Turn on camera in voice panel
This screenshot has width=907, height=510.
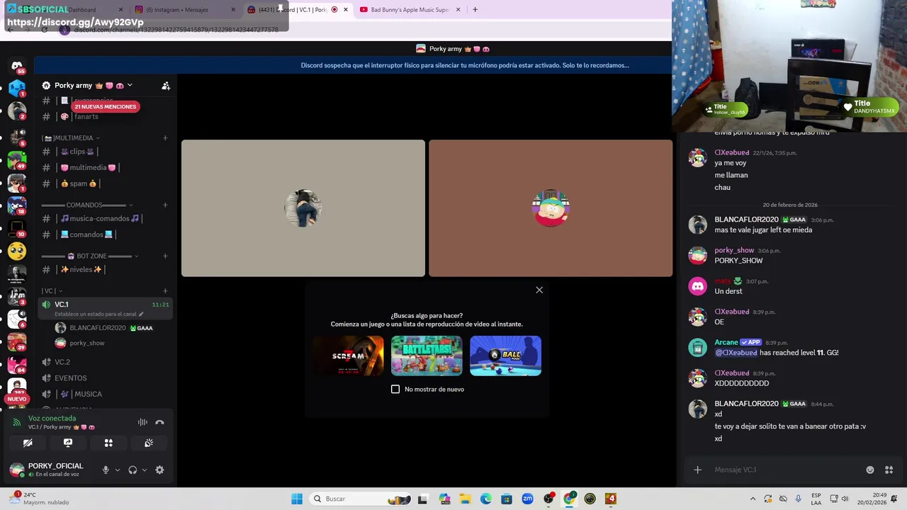[x=28, y=443]
